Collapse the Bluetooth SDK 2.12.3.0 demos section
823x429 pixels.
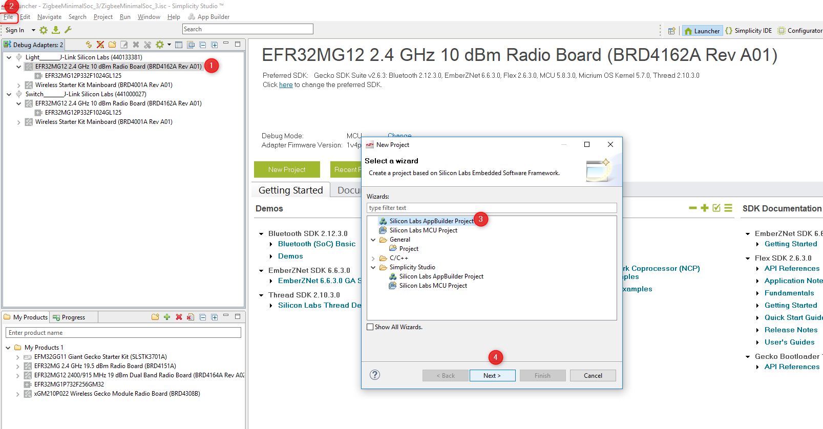pos(261,234)
